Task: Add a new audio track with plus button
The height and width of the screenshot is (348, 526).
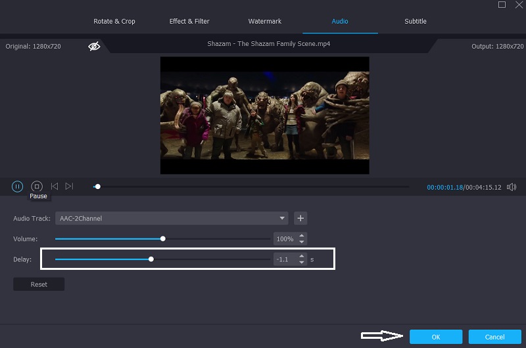Action: (300, 218)
